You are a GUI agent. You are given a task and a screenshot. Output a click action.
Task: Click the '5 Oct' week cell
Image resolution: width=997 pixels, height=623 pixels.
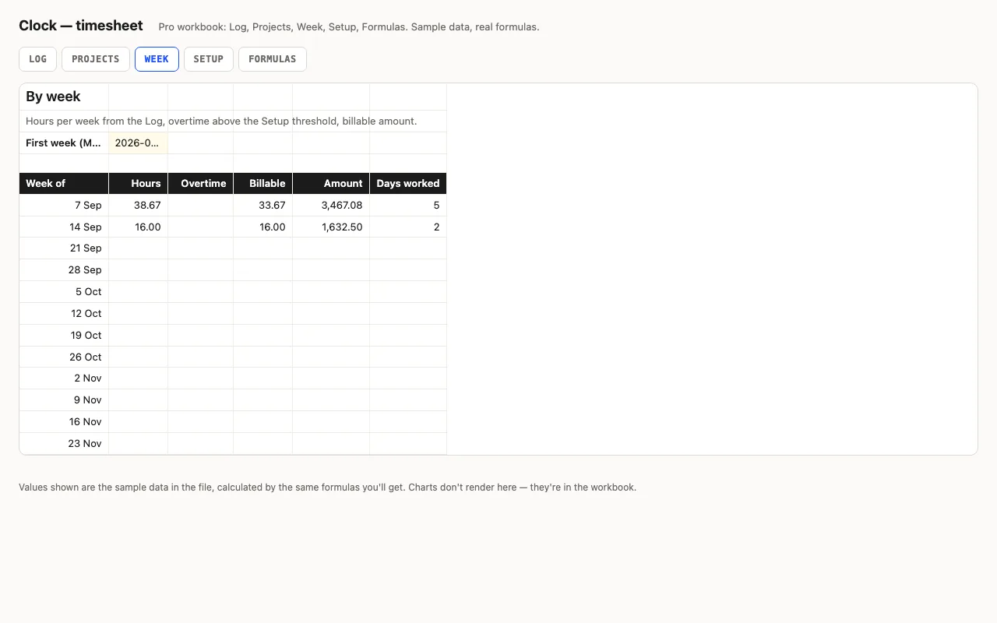click(x=64, y=292)
